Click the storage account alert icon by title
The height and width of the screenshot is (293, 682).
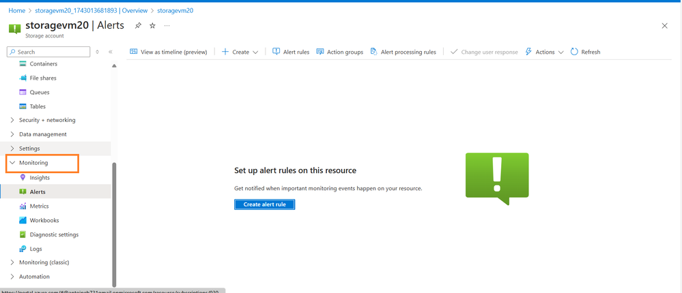click(x=14, y=29)
